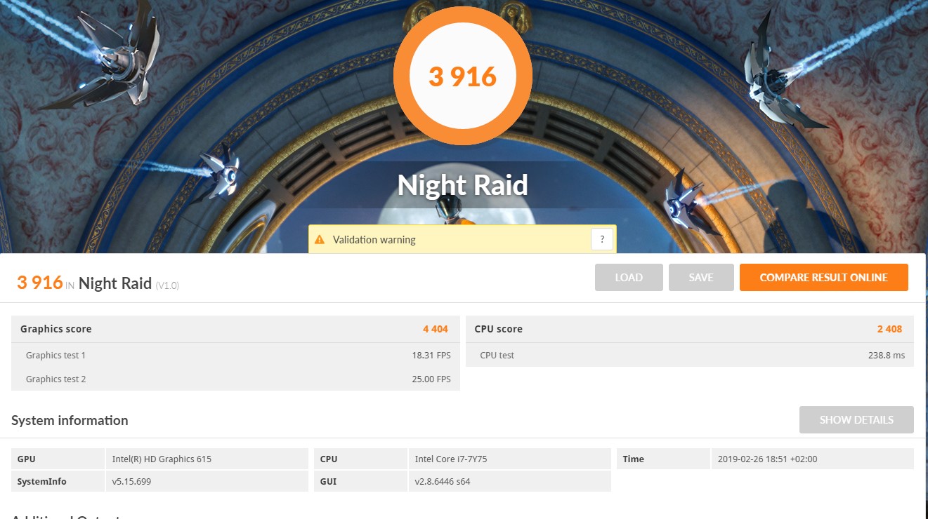This screenshot has width=928, height=519.
Task: Select the v5.15.699 version value
Action: click(131, 482)
